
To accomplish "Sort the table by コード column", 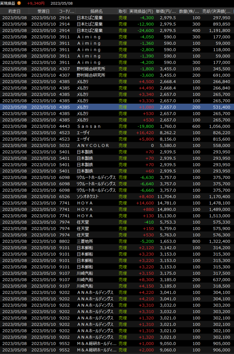I will click(66, 11).
